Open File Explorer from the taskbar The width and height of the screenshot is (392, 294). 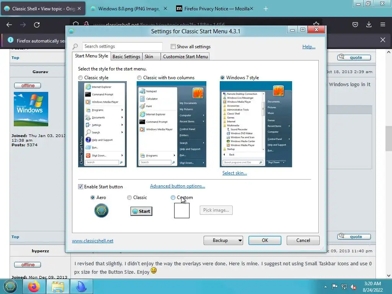pyautogui.click(x=58, y=286)
